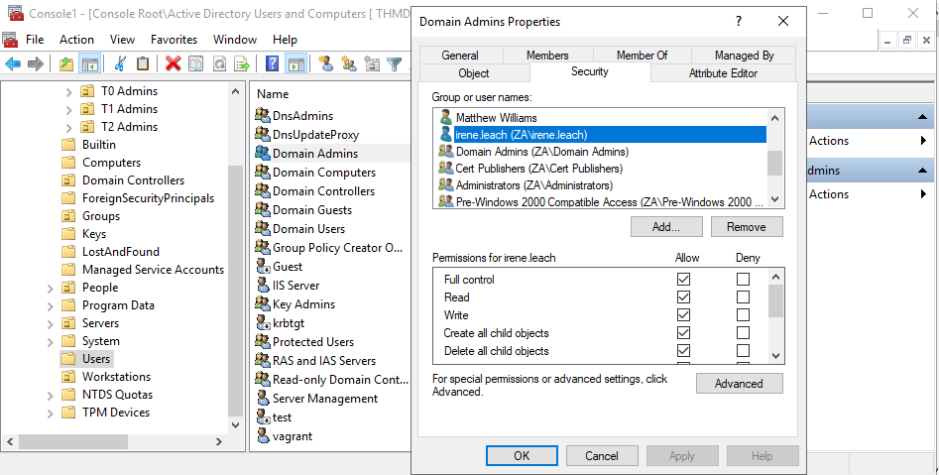
Task: Click the dialog help question mark
Action: point(739,21)
